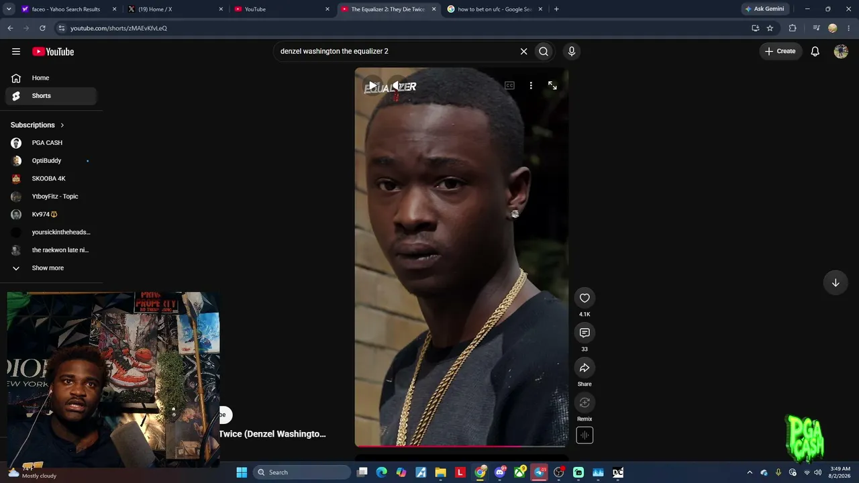
Task: Mute the Short's volume
Action: (396, 86)
